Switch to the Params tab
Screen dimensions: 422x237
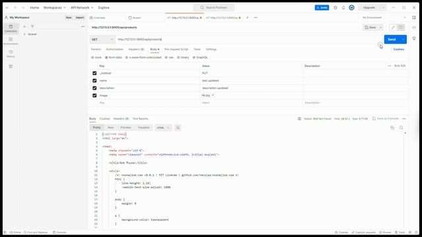click(96, 49)
